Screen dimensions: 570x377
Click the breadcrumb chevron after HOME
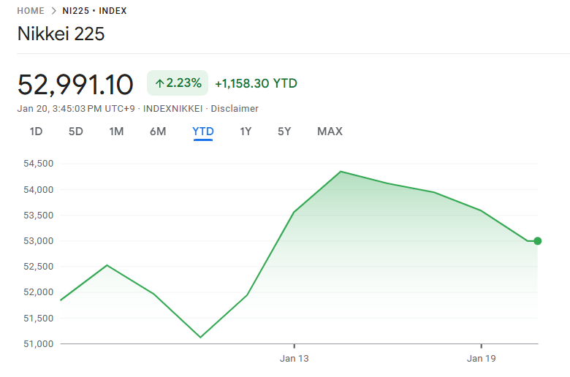click(x=54, y=11)
